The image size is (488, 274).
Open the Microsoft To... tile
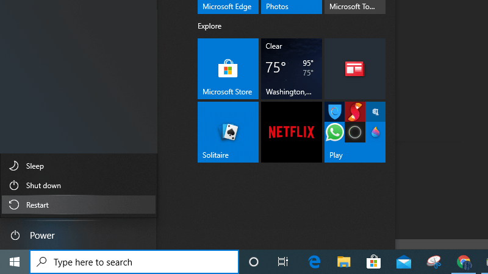355,7
